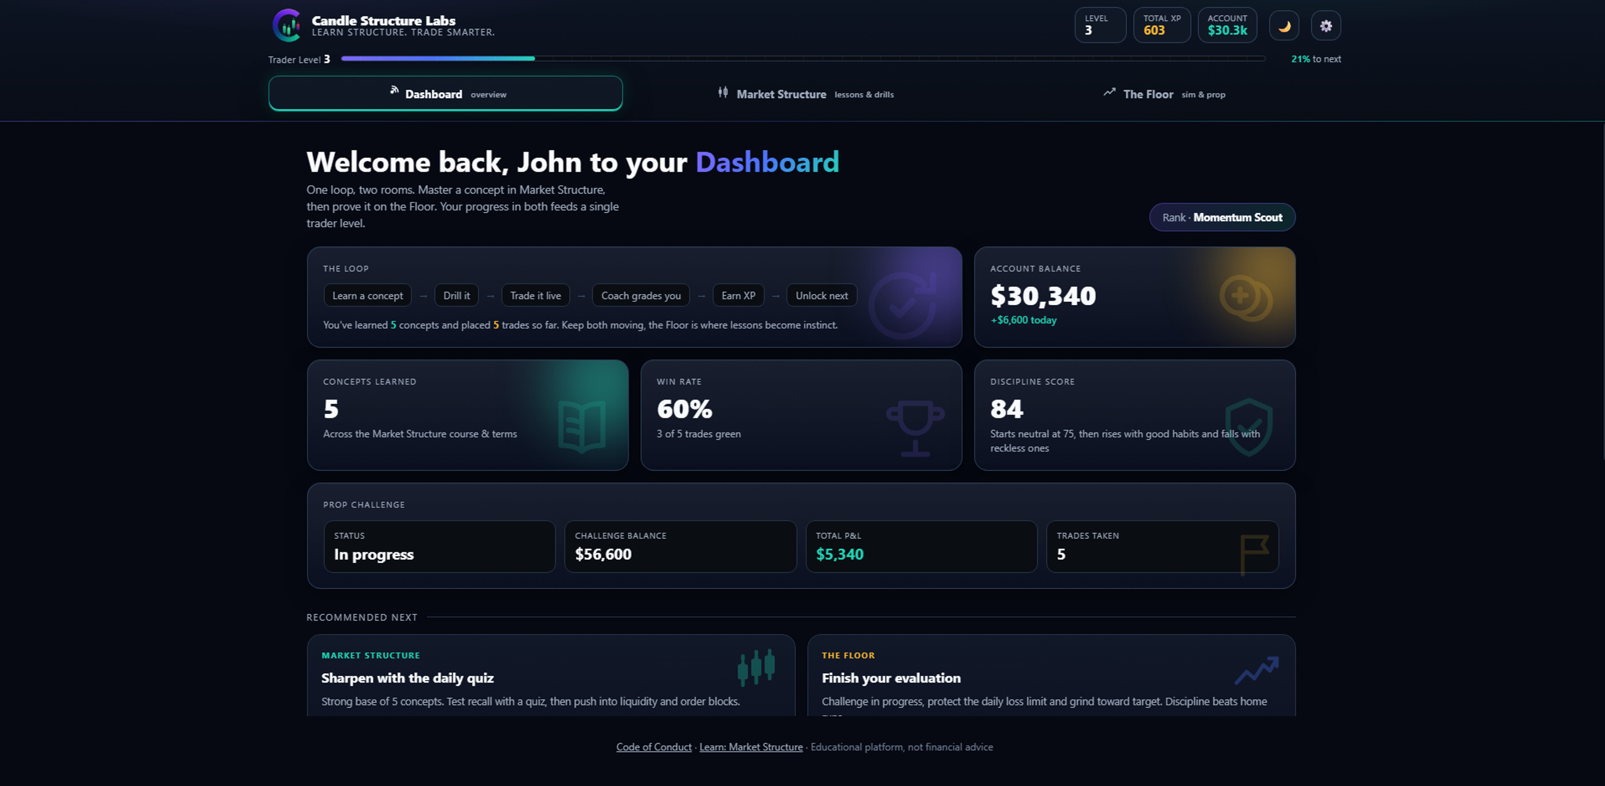Viewport: 1605px width, 786px height.
Task: Click the flag icon in Trades Taken
Action: click(1254, 554)
